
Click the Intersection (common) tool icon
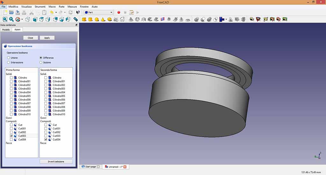click(216, 19)
